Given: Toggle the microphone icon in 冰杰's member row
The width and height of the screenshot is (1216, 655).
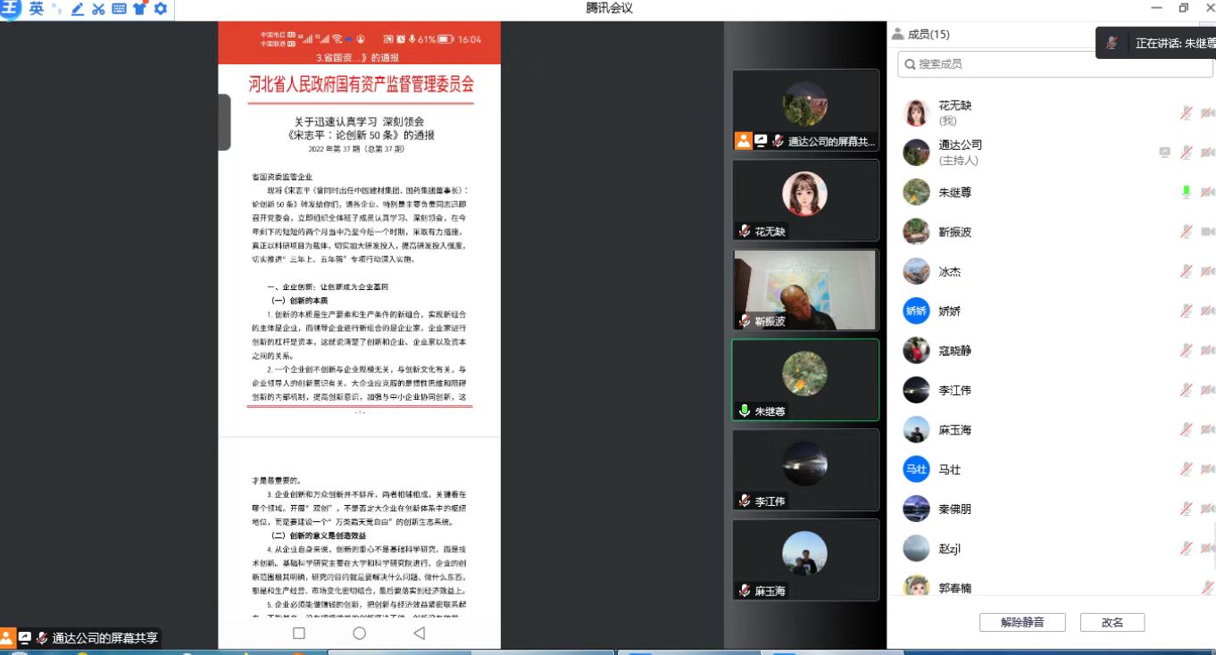Looking at the screenshot, I should point(1186,271).
